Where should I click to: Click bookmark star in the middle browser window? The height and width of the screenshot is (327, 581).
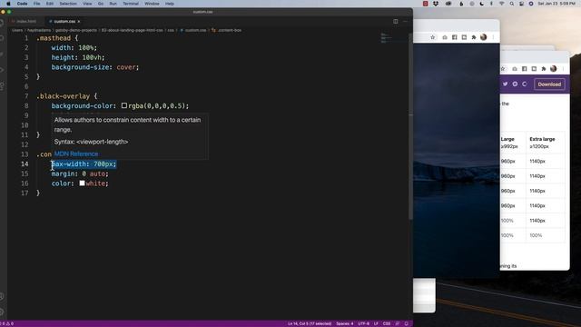tap(432, 37)
